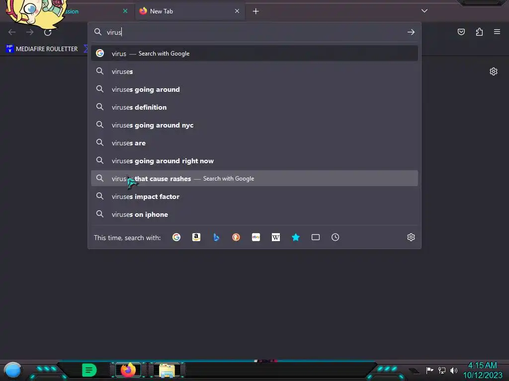Viewport: 509px width, 381px height.
Task: Select 'virus — Search with Google' suggestion
Action: (254, 54)
